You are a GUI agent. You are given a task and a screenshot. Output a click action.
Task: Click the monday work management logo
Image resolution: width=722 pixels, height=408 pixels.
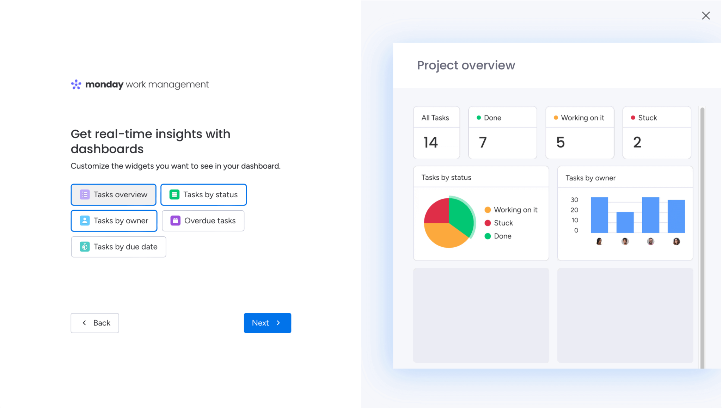(x=140, y=85)
